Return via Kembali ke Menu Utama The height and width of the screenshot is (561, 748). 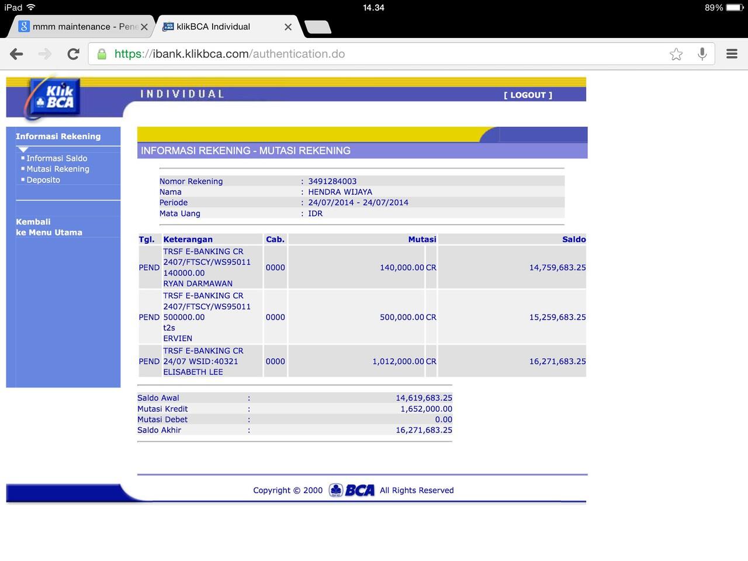(x=49, y=227)
